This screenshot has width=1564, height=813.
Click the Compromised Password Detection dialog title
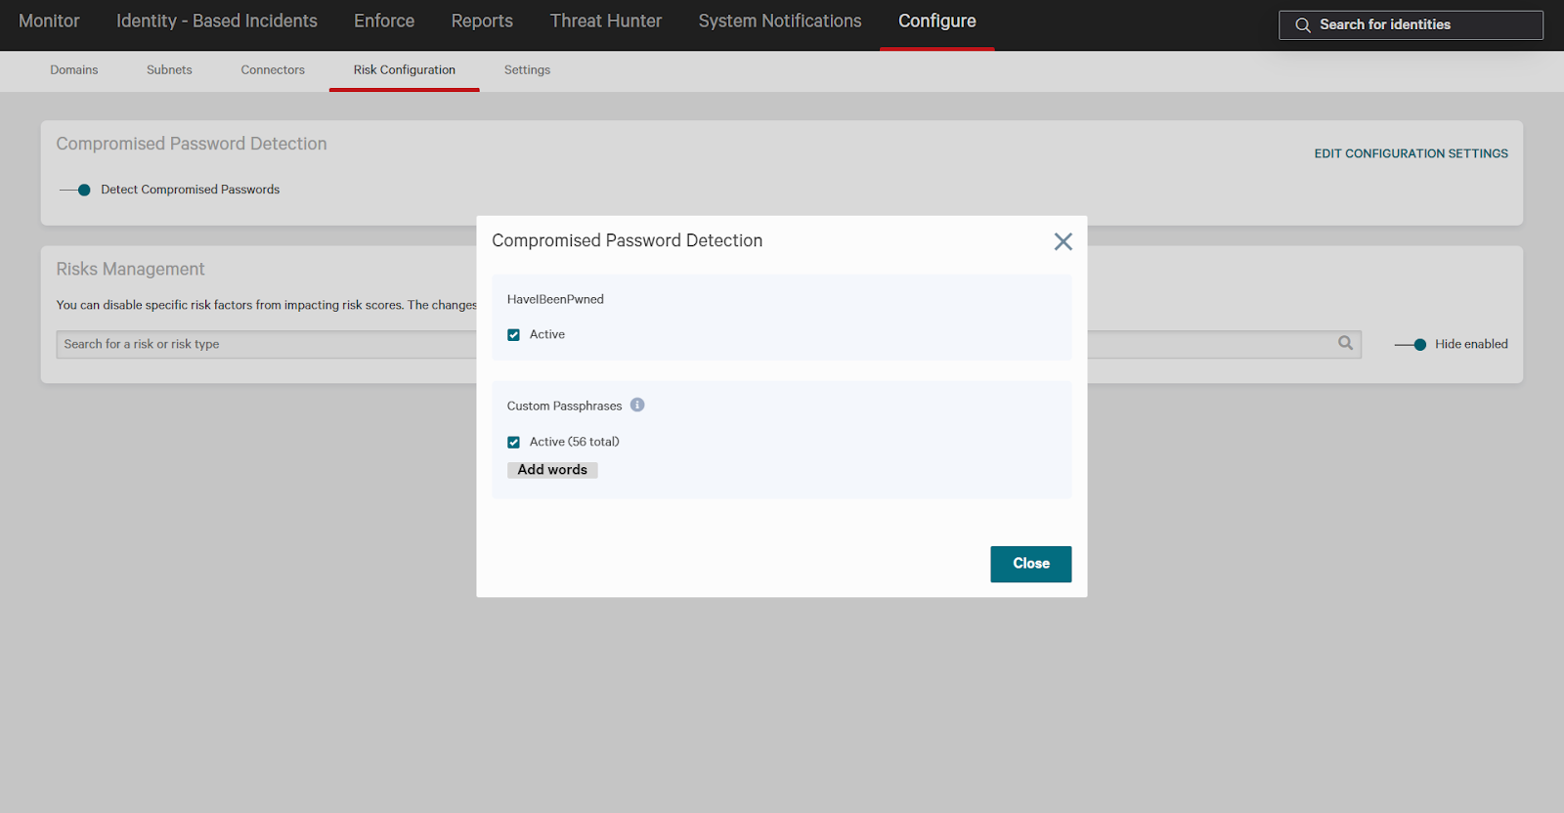(x=627, y=240)
